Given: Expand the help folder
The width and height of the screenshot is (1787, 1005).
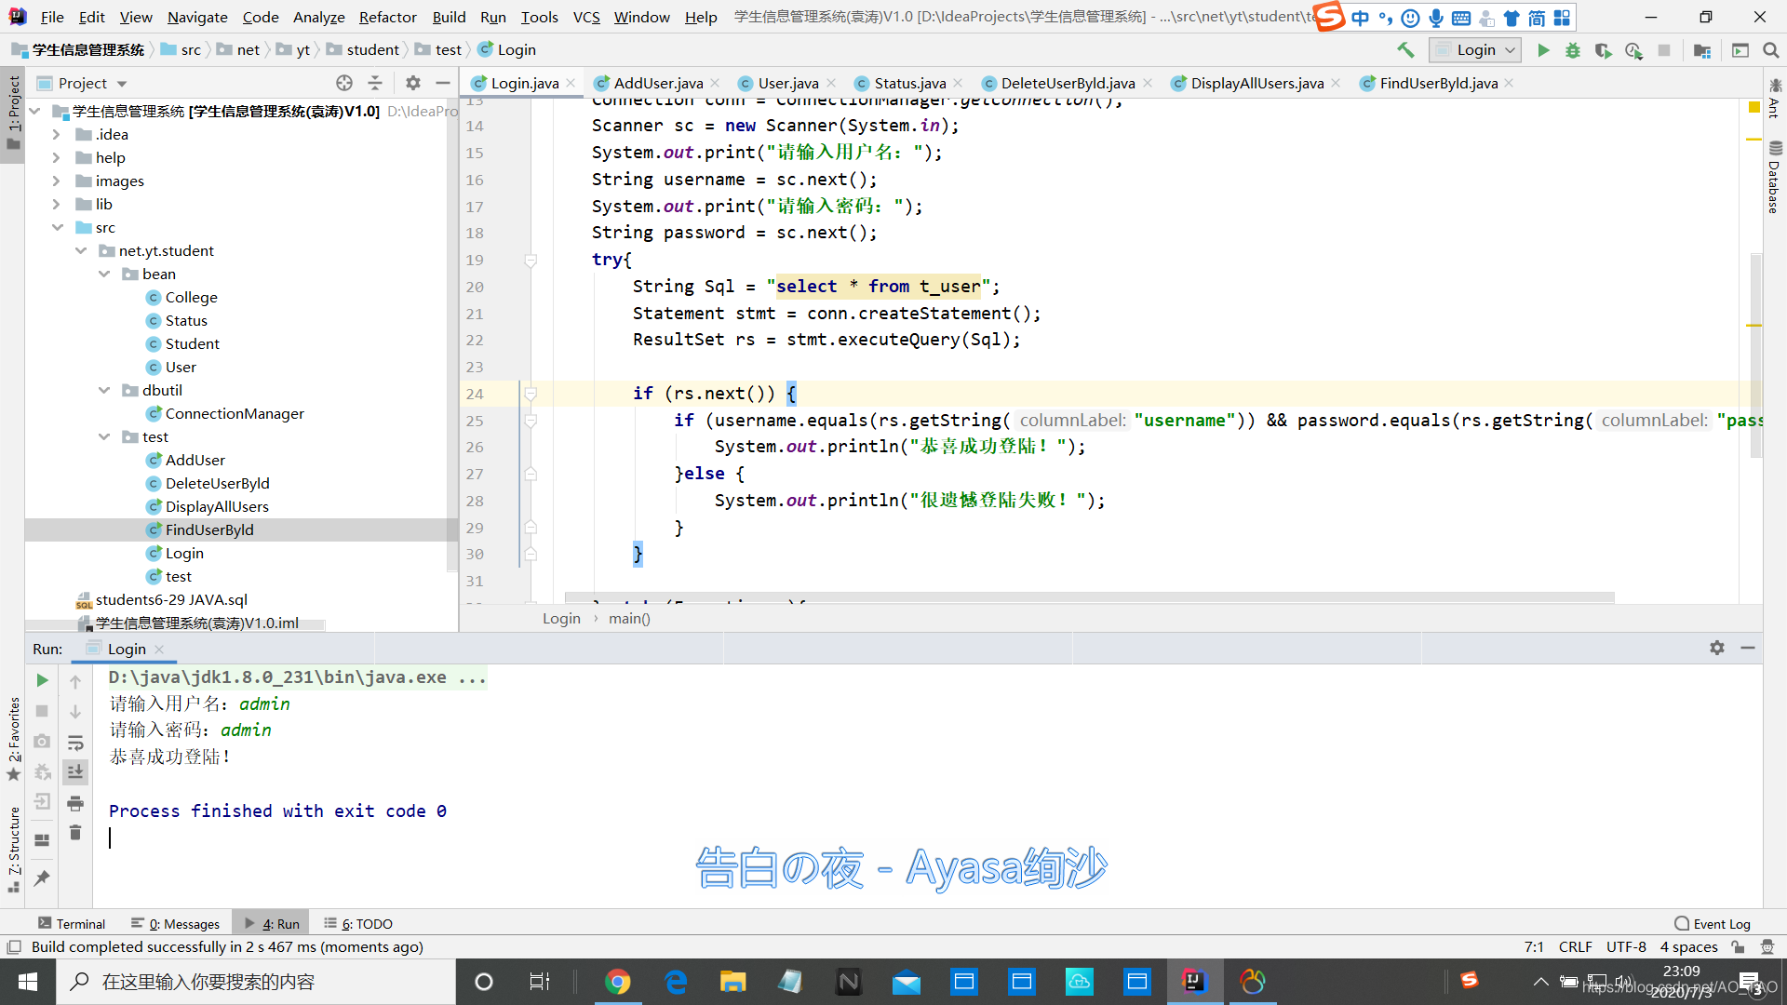Looking at the screenshot, I should [56, 158].
